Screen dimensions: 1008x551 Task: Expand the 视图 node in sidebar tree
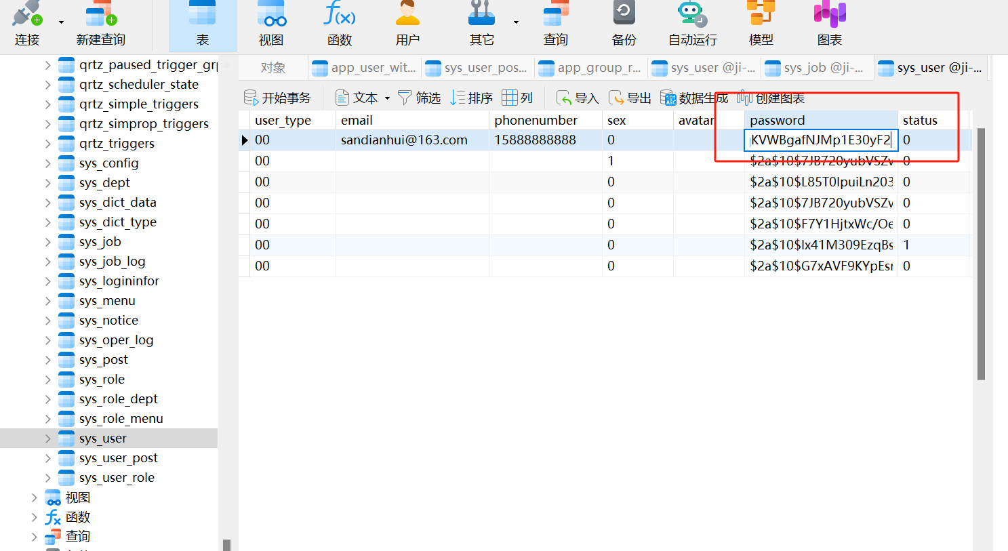(x=34, y=497)
